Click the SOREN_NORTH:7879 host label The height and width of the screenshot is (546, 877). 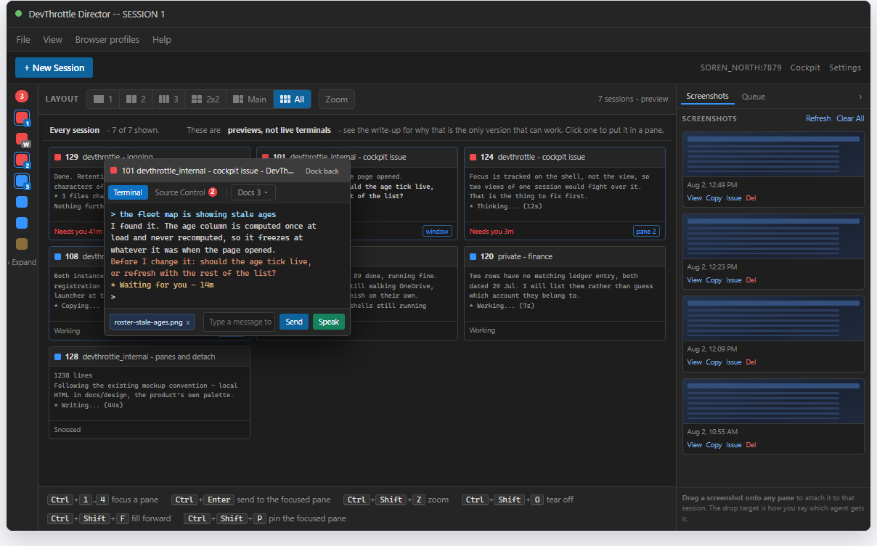coord(741,68)
